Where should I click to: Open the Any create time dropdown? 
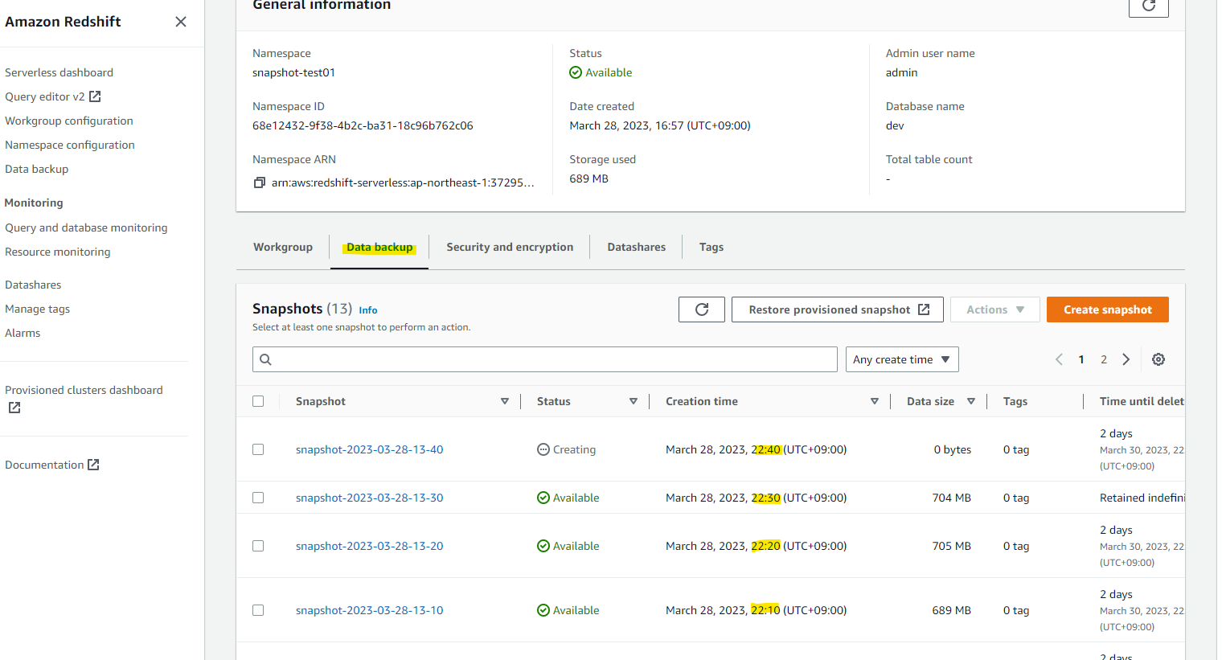coord(902,359)
